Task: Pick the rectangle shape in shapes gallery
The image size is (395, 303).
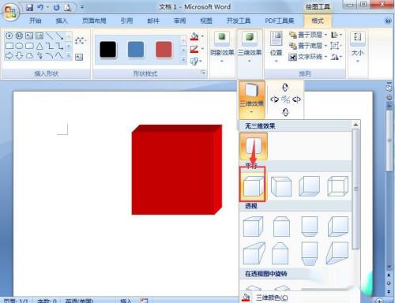Action: click(x=9, y=46)
